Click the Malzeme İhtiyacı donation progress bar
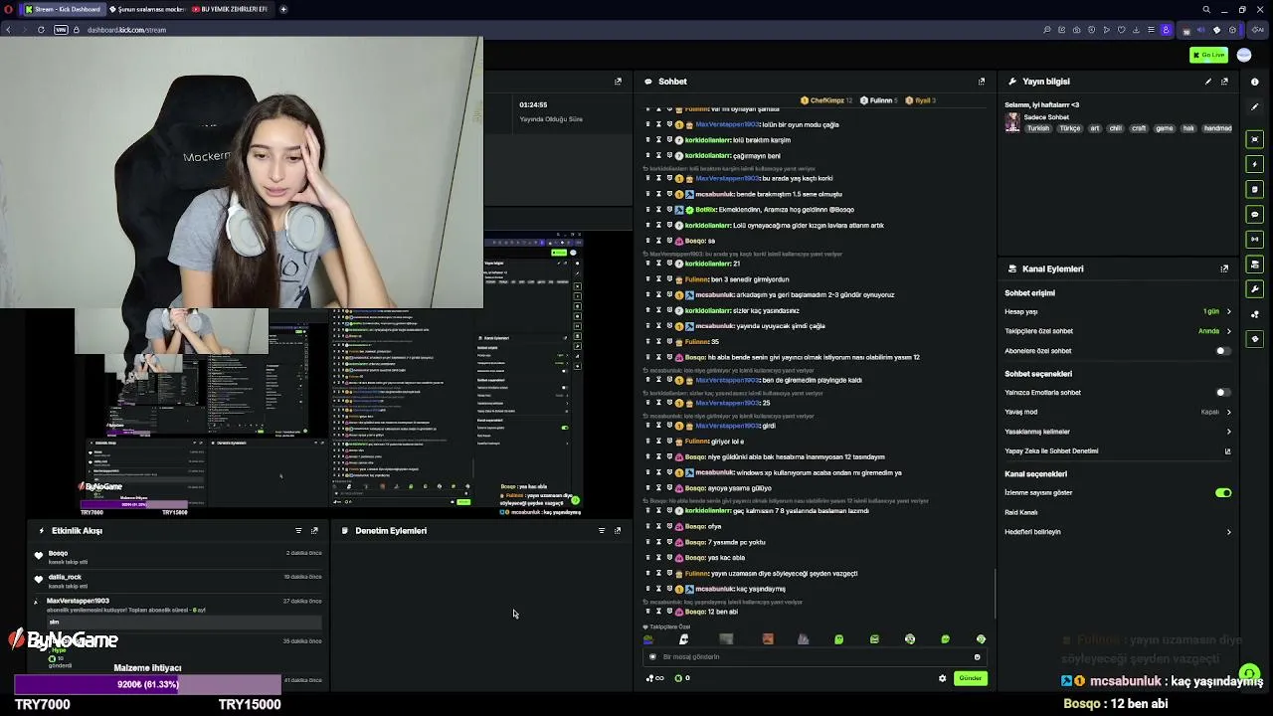Viewport: 1273px width, 716px height. [x=147, y=684]
